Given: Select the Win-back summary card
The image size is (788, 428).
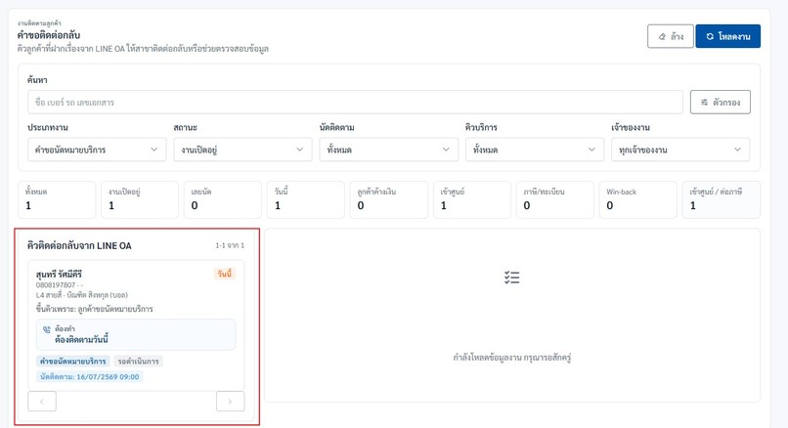Looking at the screenshot, I should (x=637, y=199).
